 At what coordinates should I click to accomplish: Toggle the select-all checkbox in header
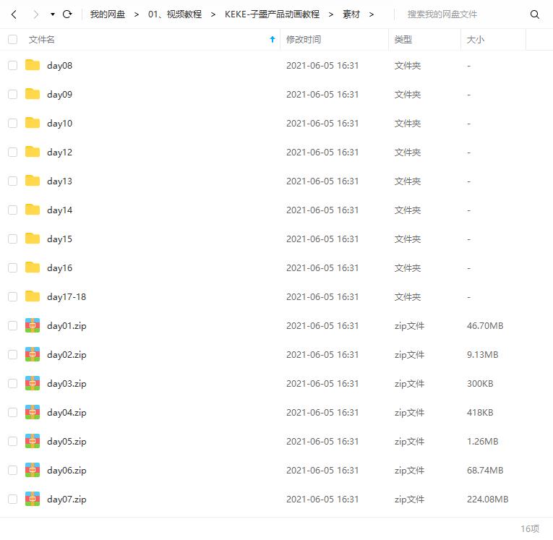pyautogui.click(x=12, y=40)
